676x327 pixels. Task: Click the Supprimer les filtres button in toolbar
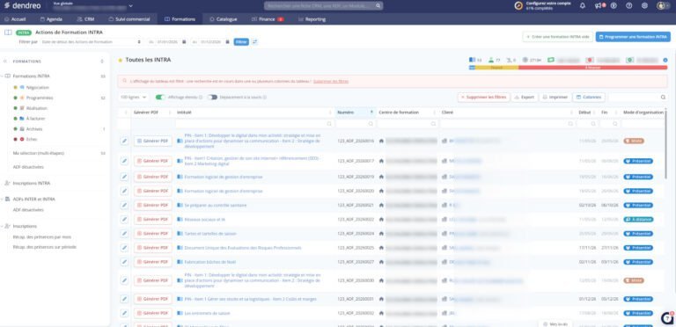point(484,98)
